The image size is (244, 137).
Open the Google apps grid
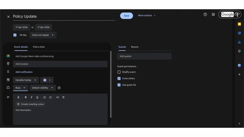[213, 14]
